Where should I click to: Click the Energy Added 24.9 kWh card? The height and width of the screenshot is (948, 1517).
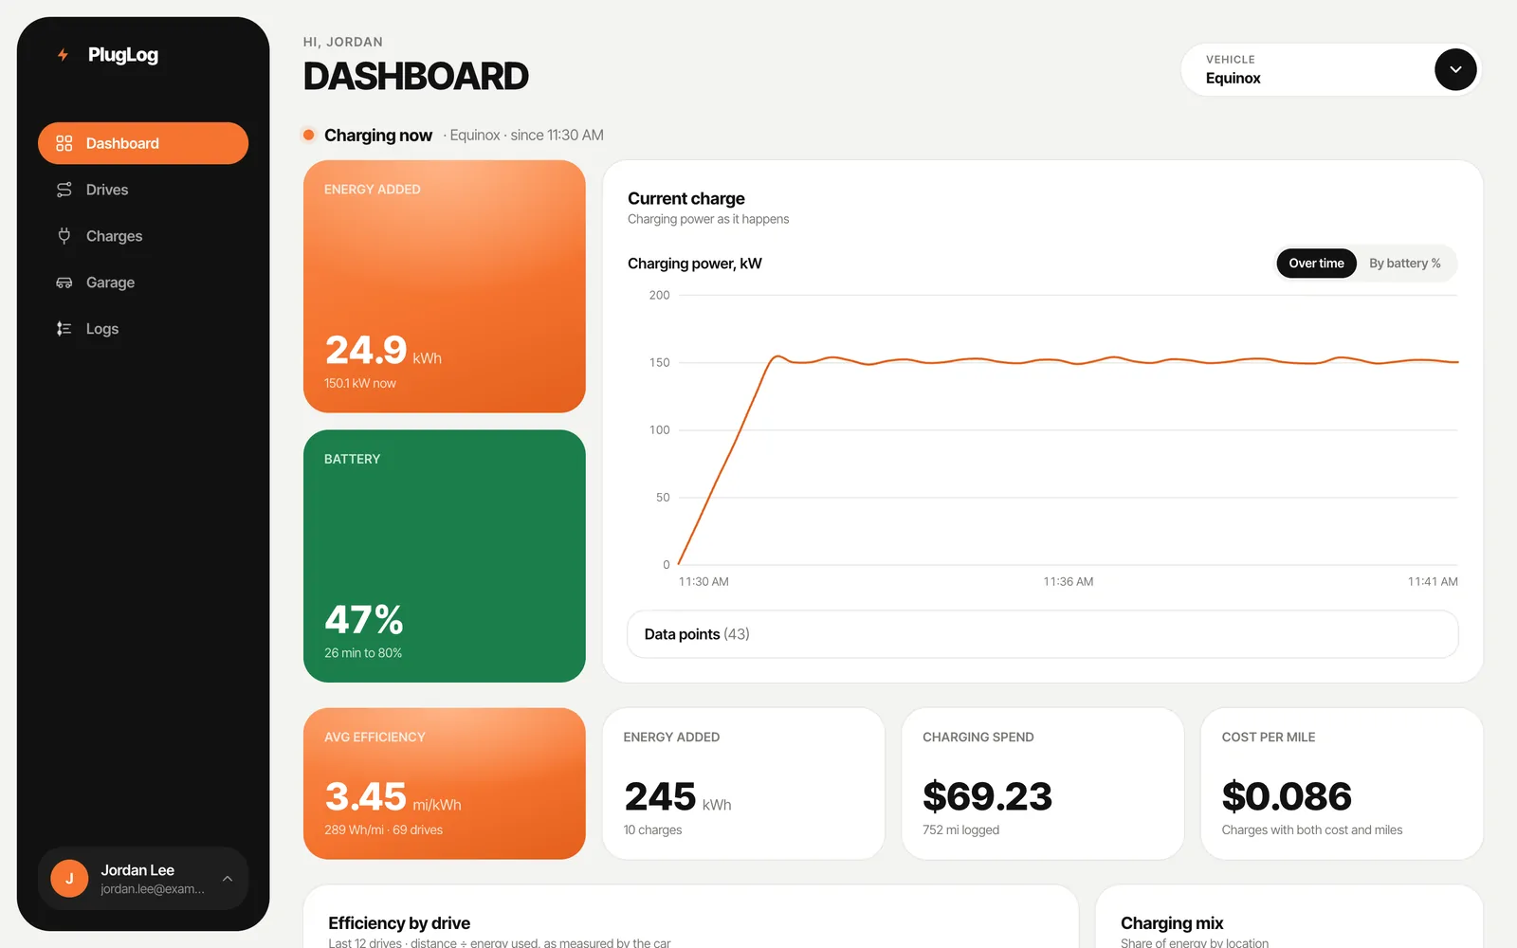445,286
